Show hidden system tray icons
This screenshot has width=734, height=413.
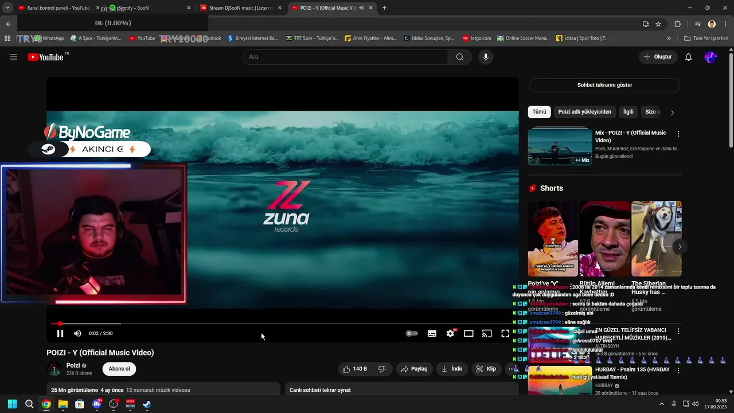[662, 404]
